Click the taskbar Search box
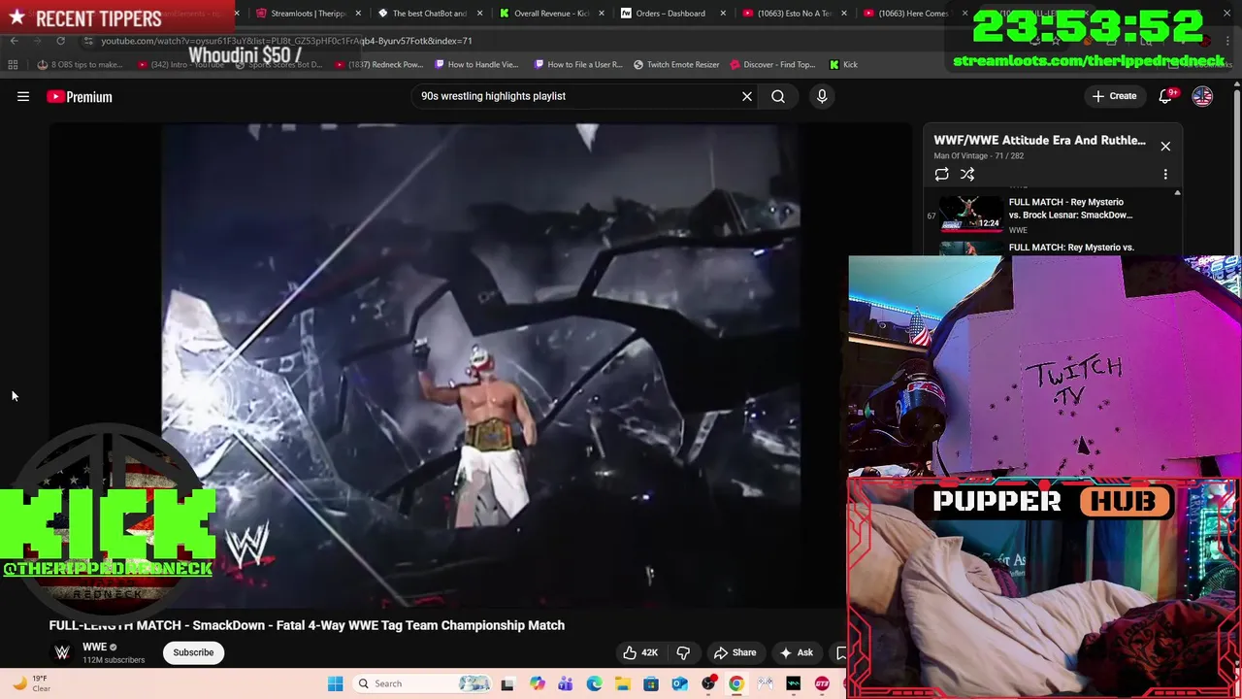This screenshot has width=1242, height=699. pos(424,683)
